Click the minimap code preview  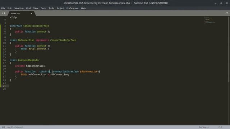(210, 20)
